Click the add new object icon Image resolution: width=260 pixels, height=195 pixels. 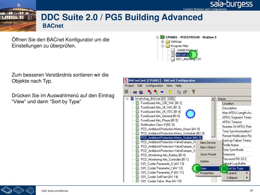pos(156,92)
